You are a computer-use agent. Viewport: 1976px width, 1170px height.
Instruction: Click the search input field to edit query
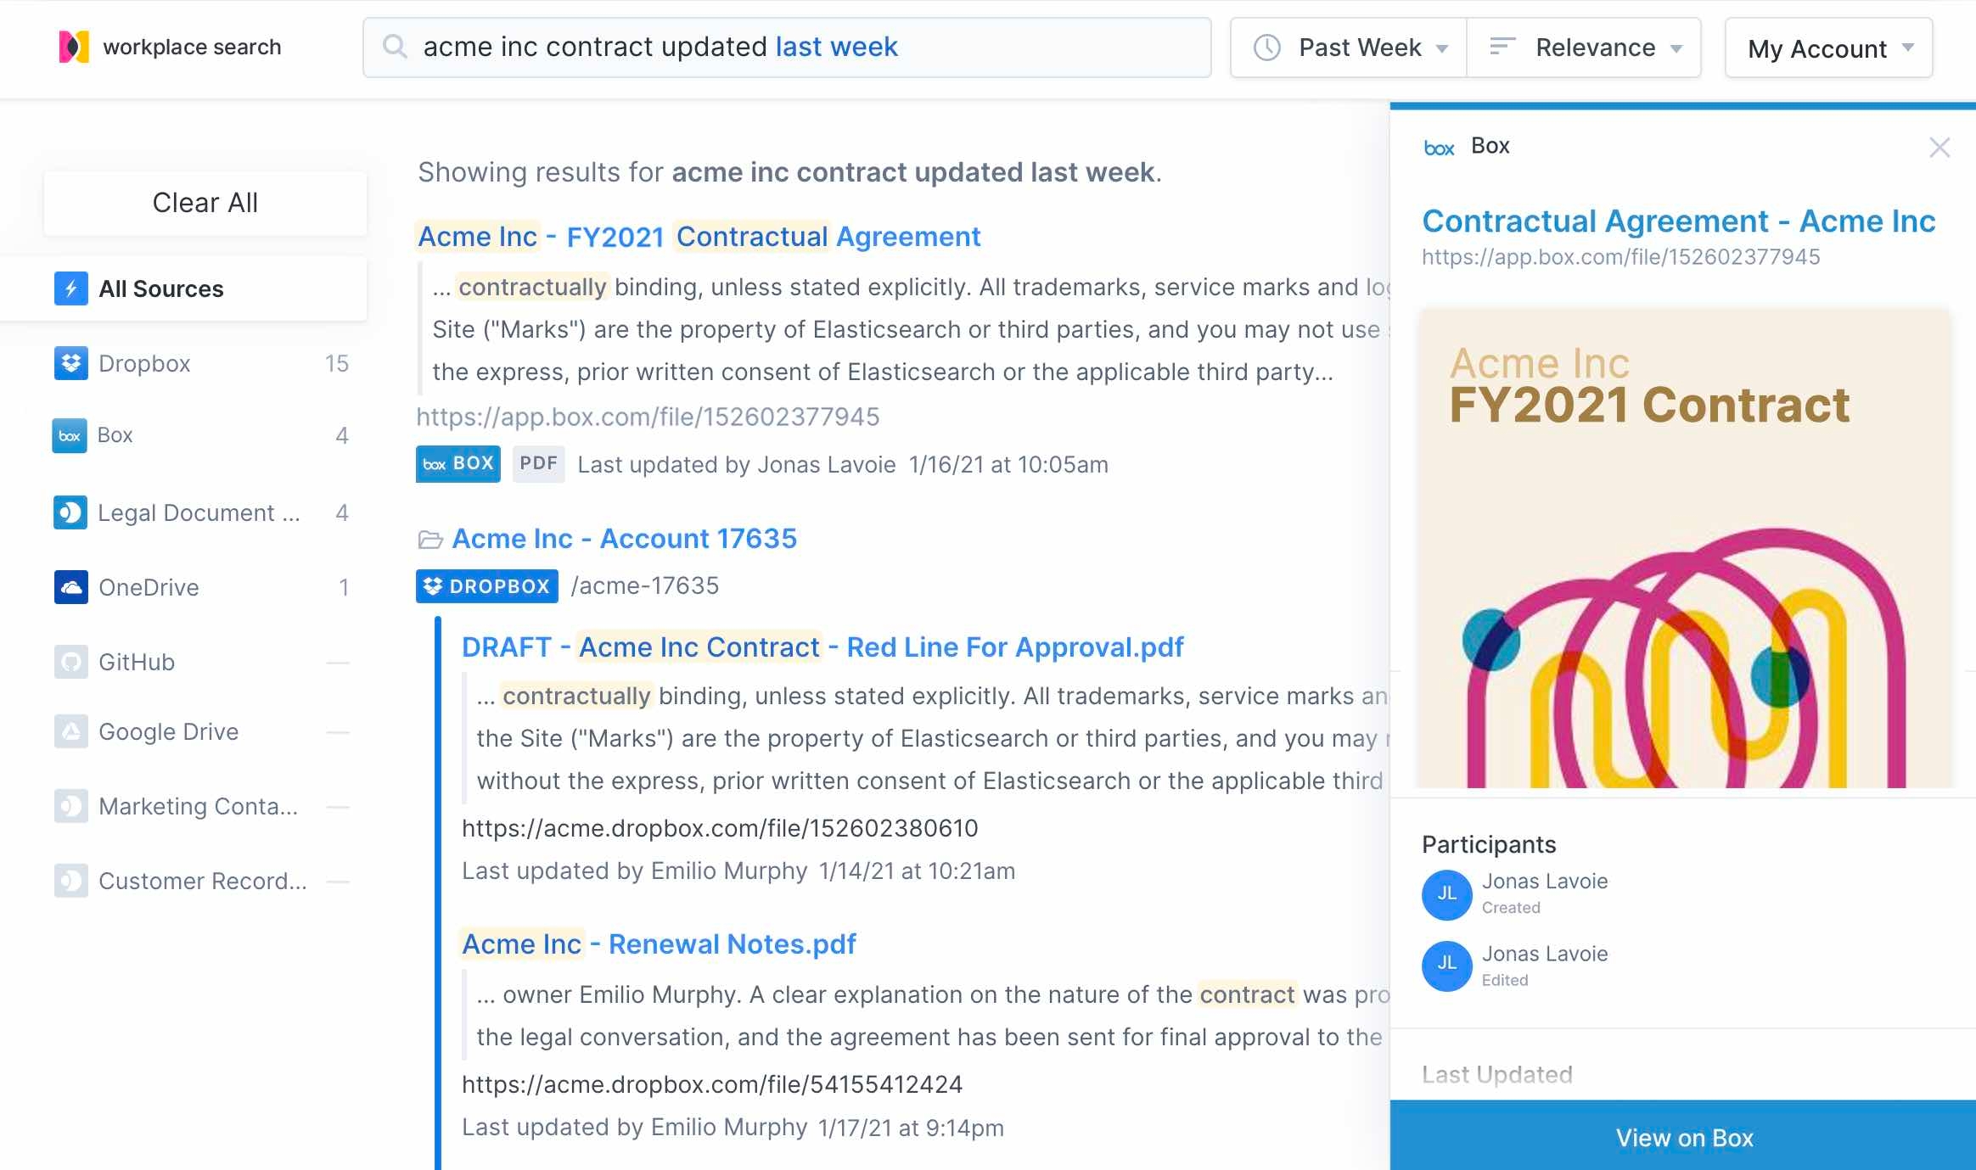click(x=788, y=46)
